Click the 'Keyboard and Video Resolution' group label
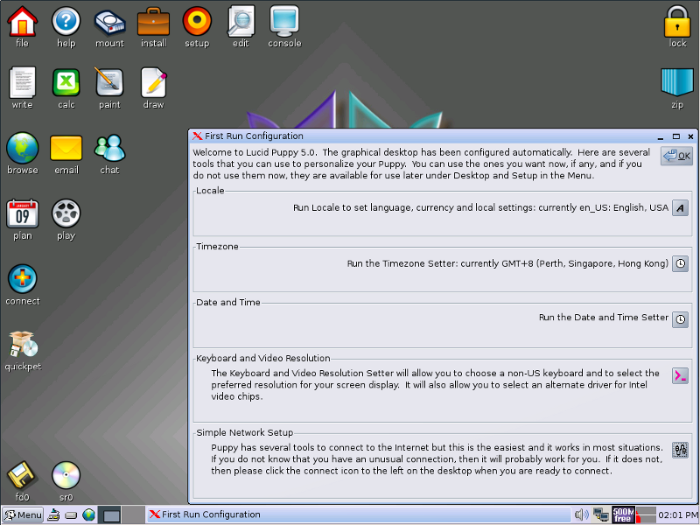Image resolution: width=700 pixels, height=525 pixels. pyautogui.click(x=263, y=358)
